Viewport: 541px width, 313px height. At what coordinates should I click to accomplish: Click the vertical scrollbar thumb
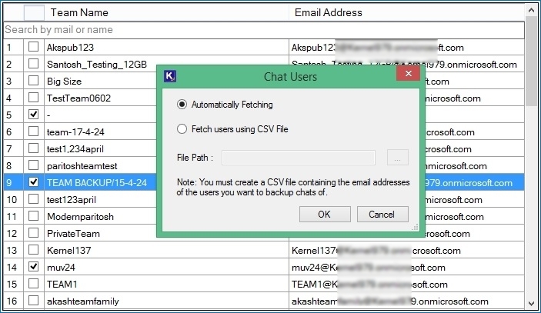tap(531, 61)
